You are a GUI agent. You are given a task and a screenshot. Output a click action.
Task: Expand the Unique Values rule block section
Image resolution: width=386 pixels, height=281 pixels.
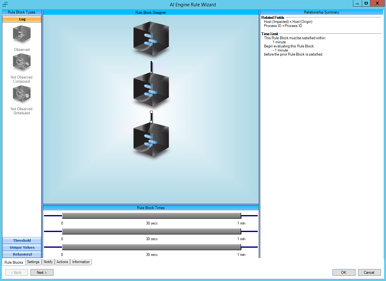click(22, 247)
